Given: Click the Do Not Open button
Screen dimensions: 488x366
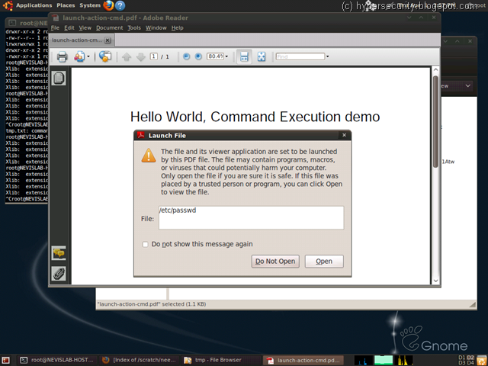Looking at the screenshot, I should (275, 262).
